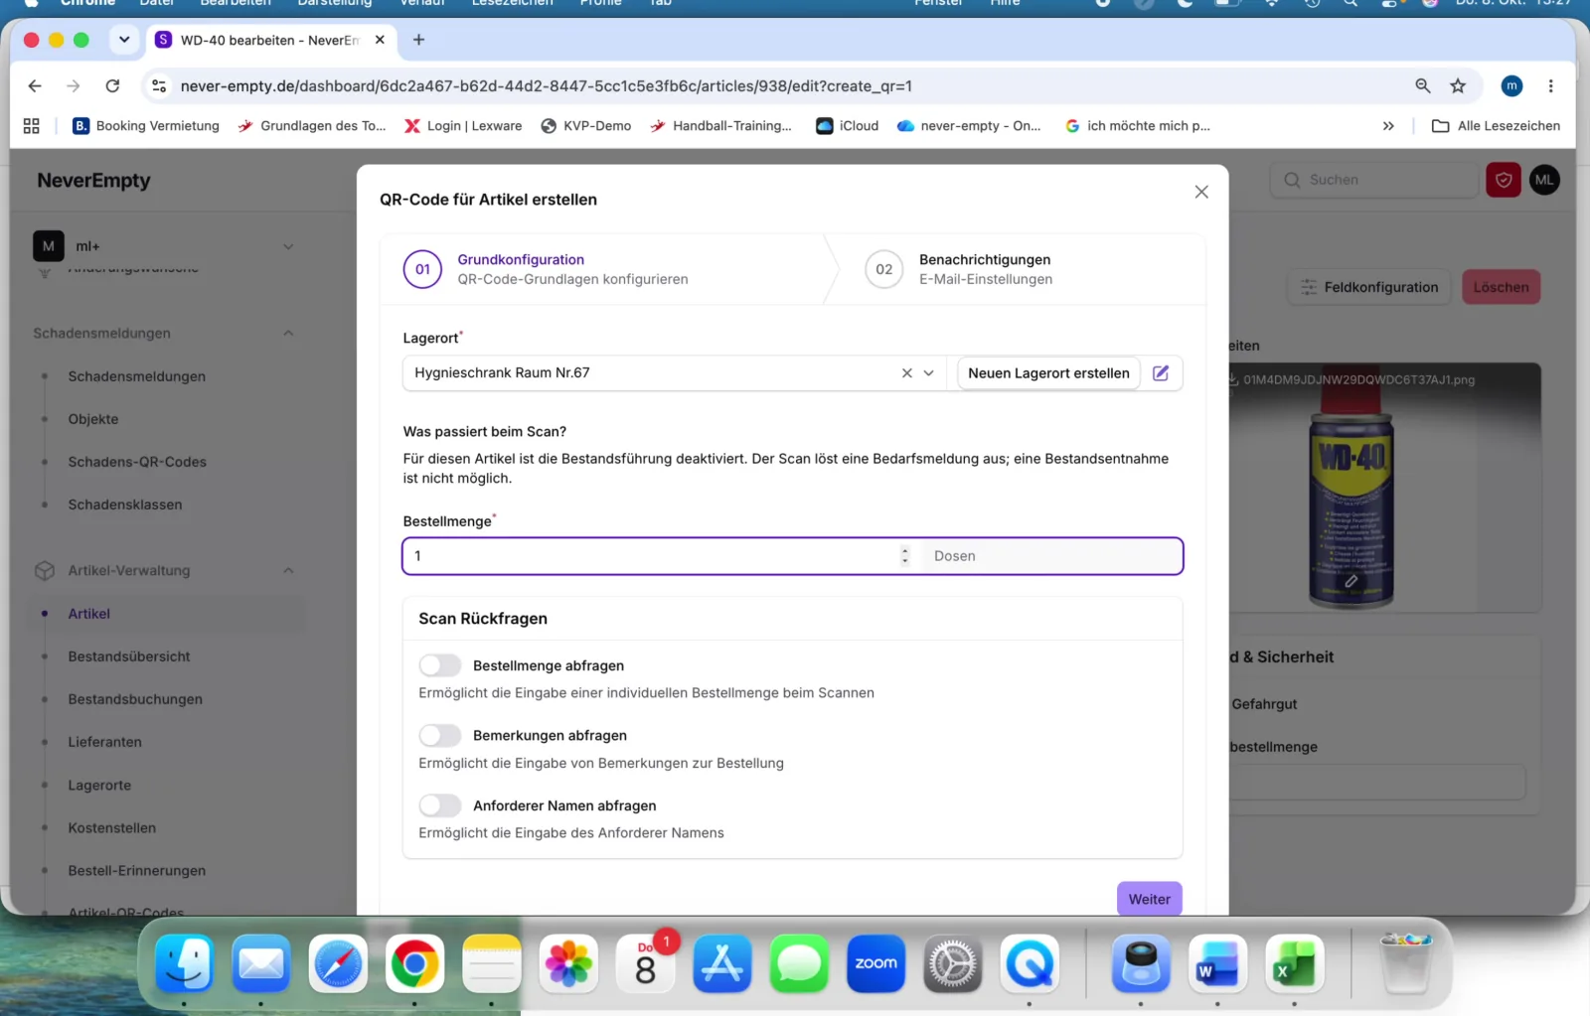Click the Suchen search field

(x=1374, y=180)
